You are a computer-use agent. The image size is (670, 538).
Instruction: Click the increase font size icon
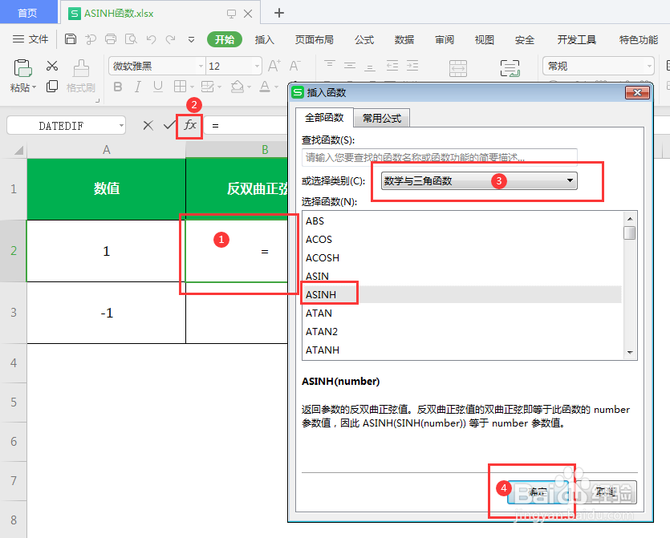pos(274,66)
